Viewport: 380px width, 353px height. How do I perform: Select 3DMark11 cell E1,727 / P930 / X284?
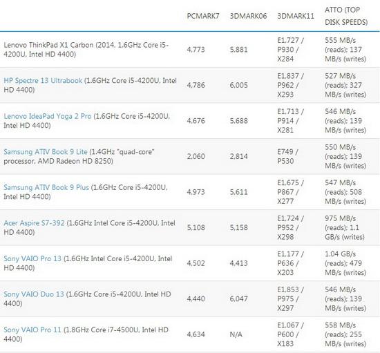click(x=290, y=50)
